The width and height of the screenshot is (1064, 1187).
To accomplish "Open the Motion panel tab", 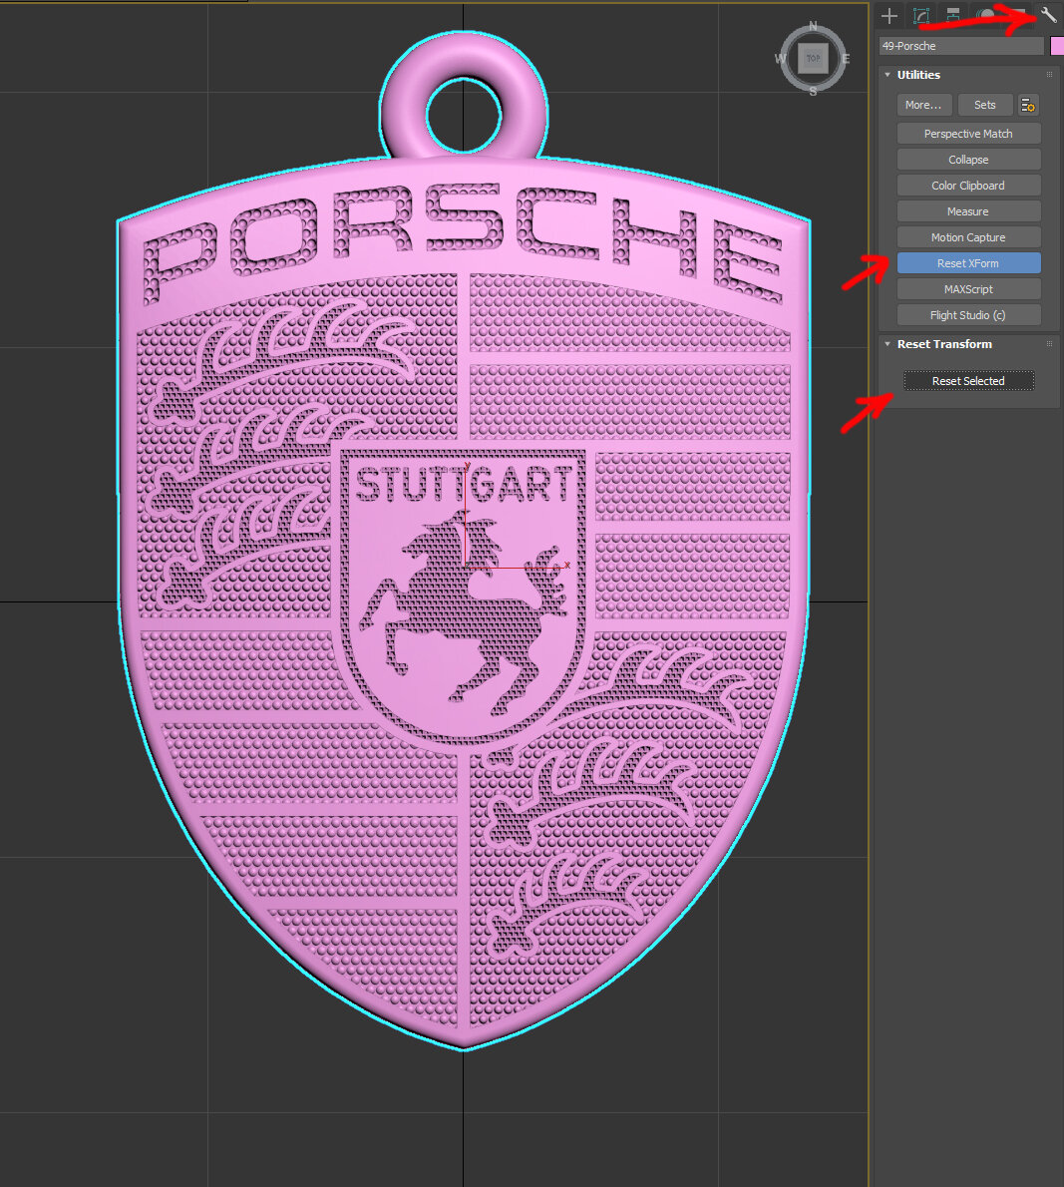I will tap(985, 15).
